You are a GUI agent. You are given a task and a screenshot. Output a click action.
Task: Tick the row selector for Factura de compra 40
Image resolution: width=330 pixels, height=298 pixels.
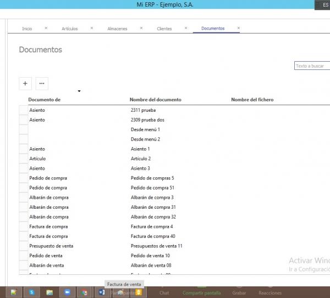point(24,236)
